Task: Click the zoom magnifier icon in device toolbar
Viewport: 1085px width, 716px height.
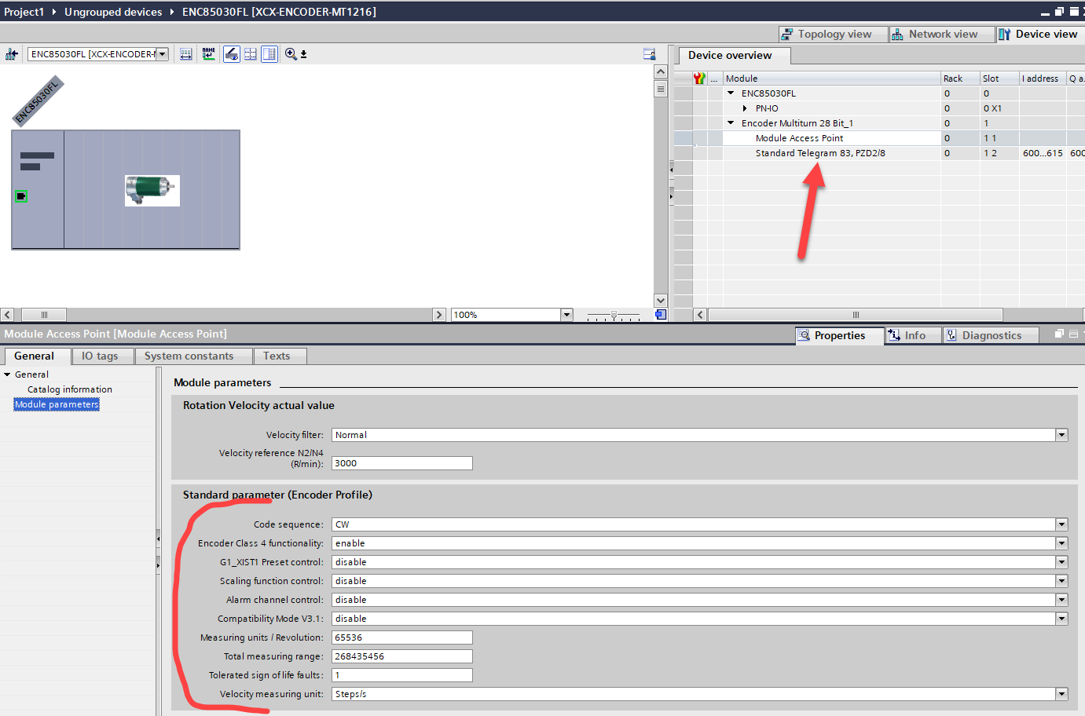Action: pyautogui.click(x=291, y=54)
